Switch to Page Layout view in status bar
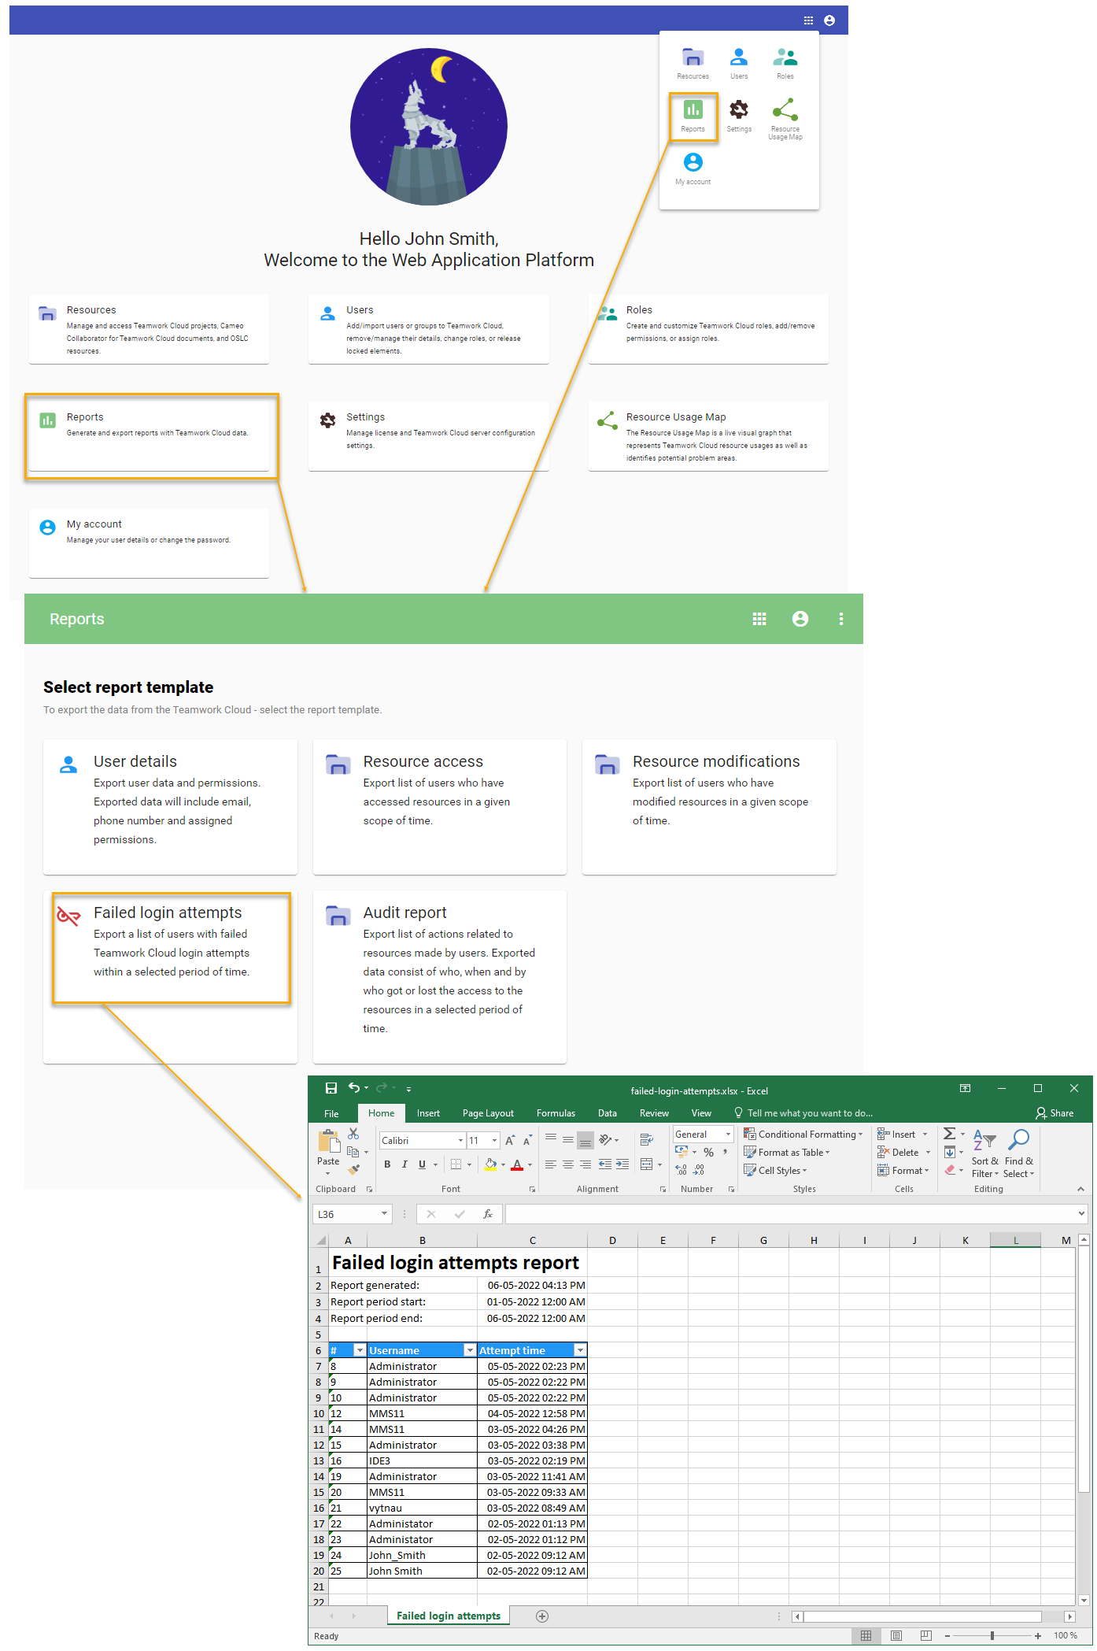1097x1651 pixels. tap(896, 1635)
